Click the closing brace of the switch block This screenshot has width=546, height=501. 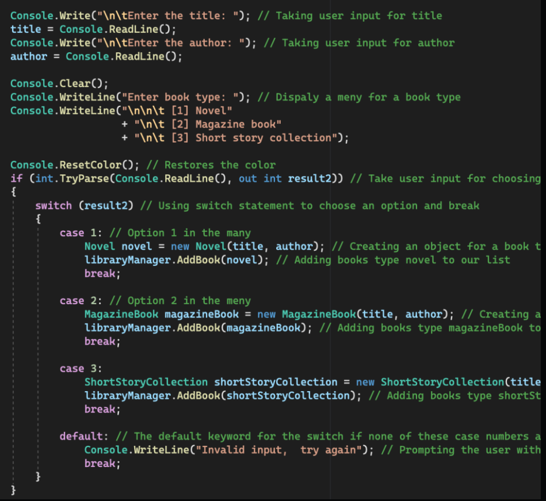pyautogui.click(x=38, y=477)
